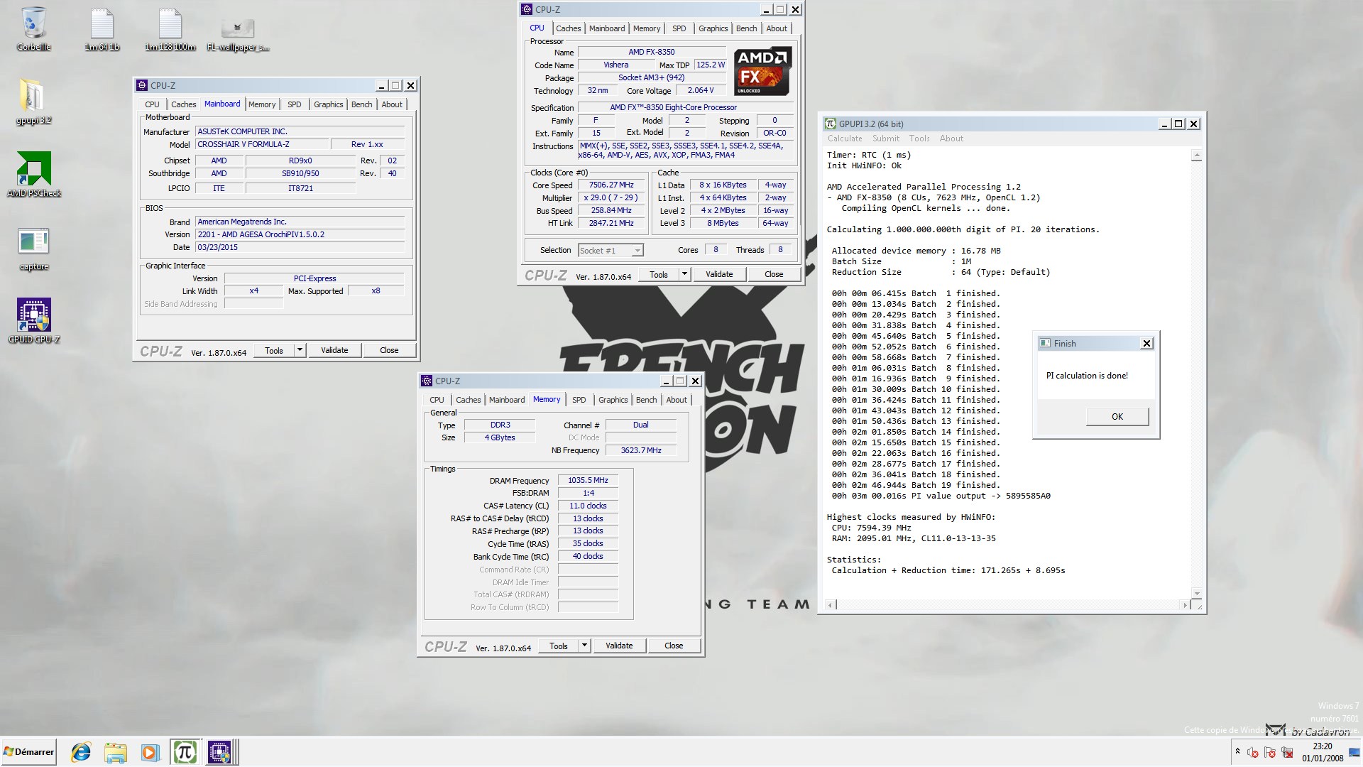Click Tools button in Mainboard CPU-Z window
This screenshot has height=767, width=1363.
pos(274,350)
